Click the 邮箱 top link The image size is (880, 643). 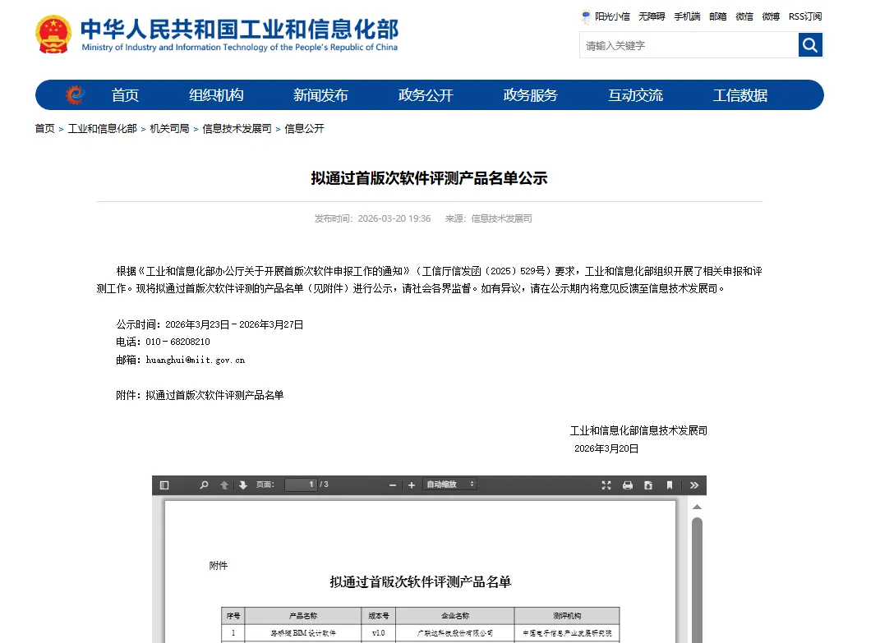tap(718, 16)
